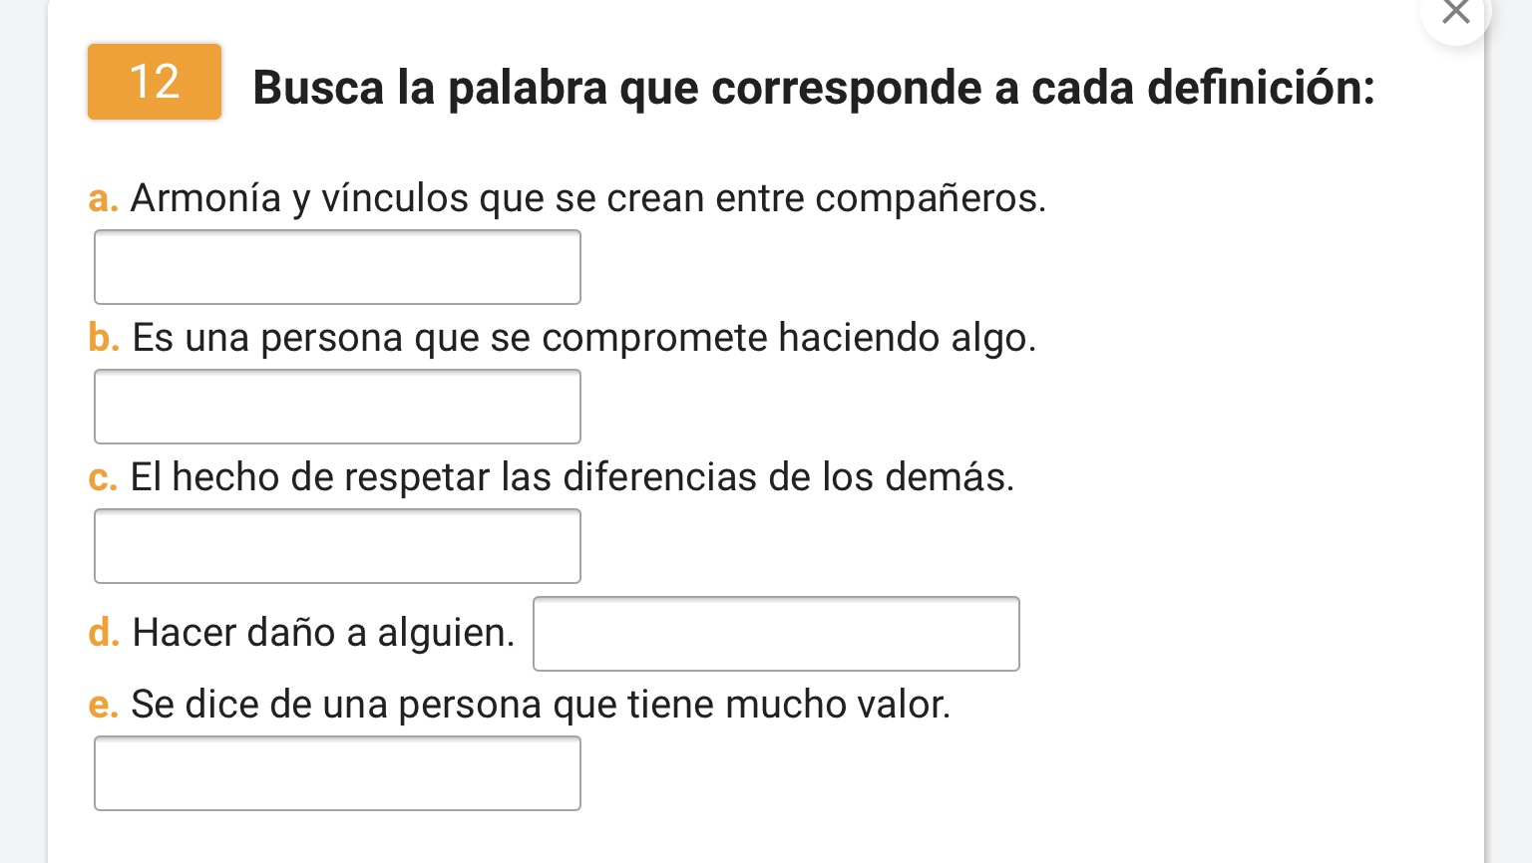
Task: Close the exercise panel with the X
Action: tap(1455, 12)
